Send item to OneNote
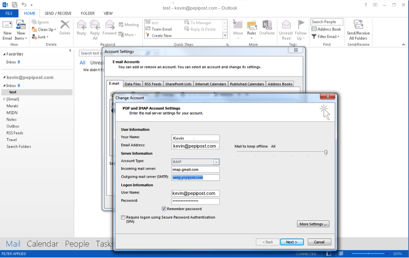409x258 pixels. pos(267,28)
